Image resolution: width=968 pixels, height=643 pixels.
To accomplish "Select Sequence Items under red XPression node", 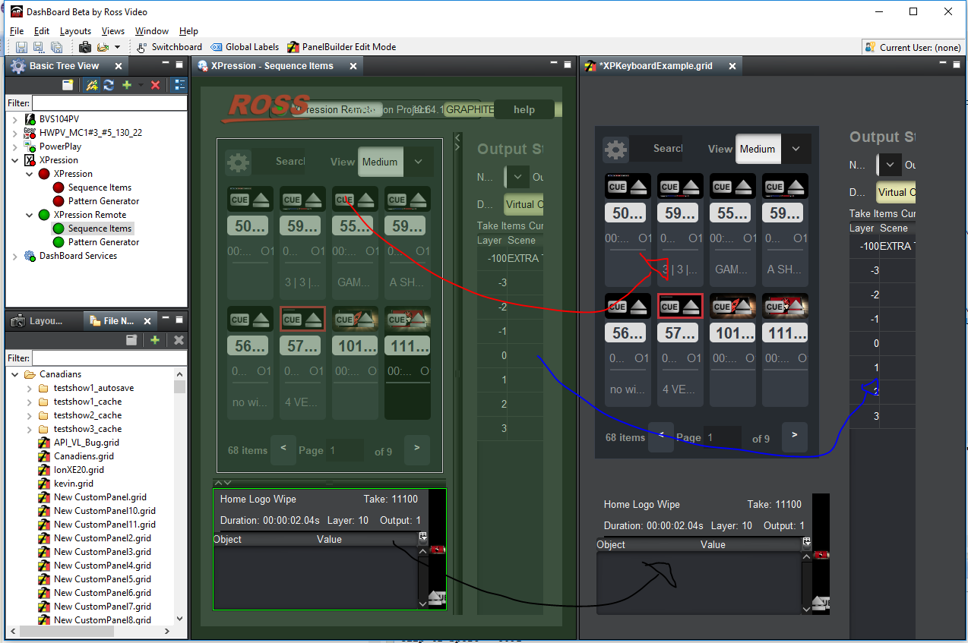I will (x=100, y=188).
